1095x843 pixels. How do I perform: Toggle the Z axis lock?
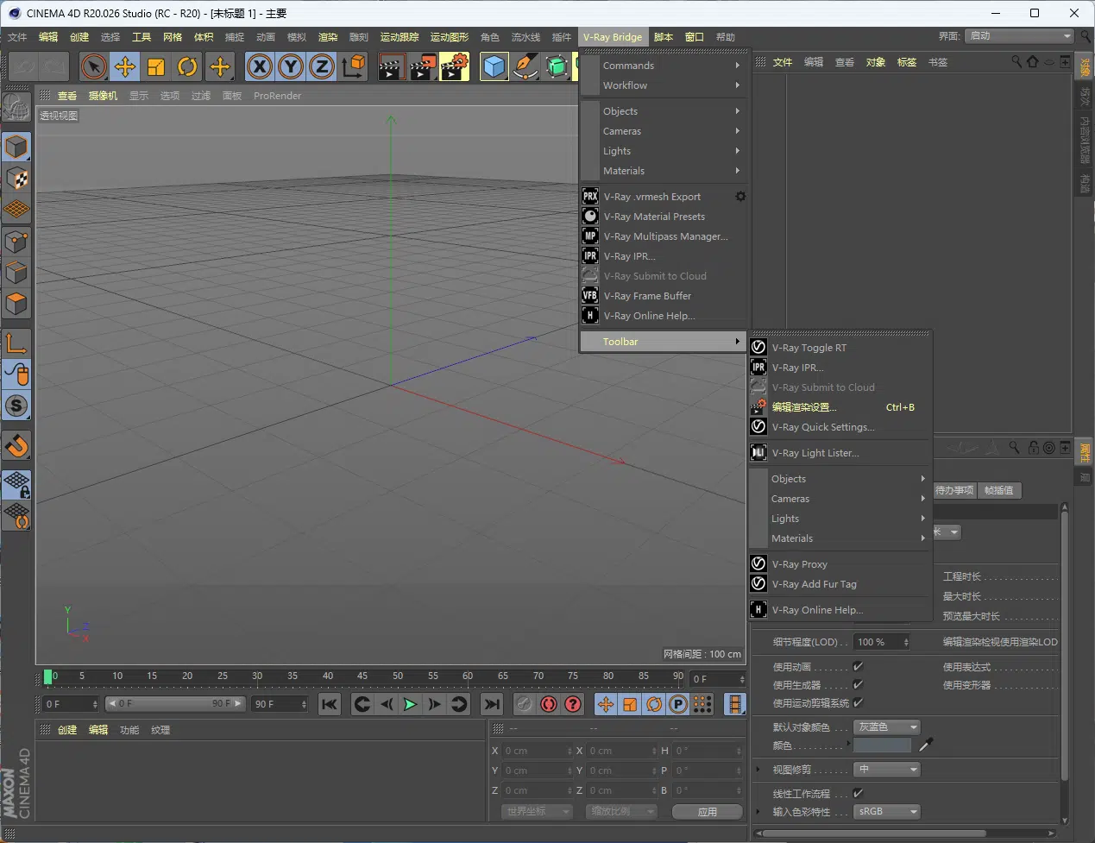tap(322, 66)
